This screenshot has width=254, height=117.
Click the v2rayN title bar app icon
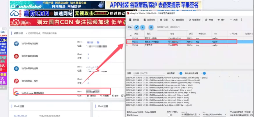coord(128,13)
